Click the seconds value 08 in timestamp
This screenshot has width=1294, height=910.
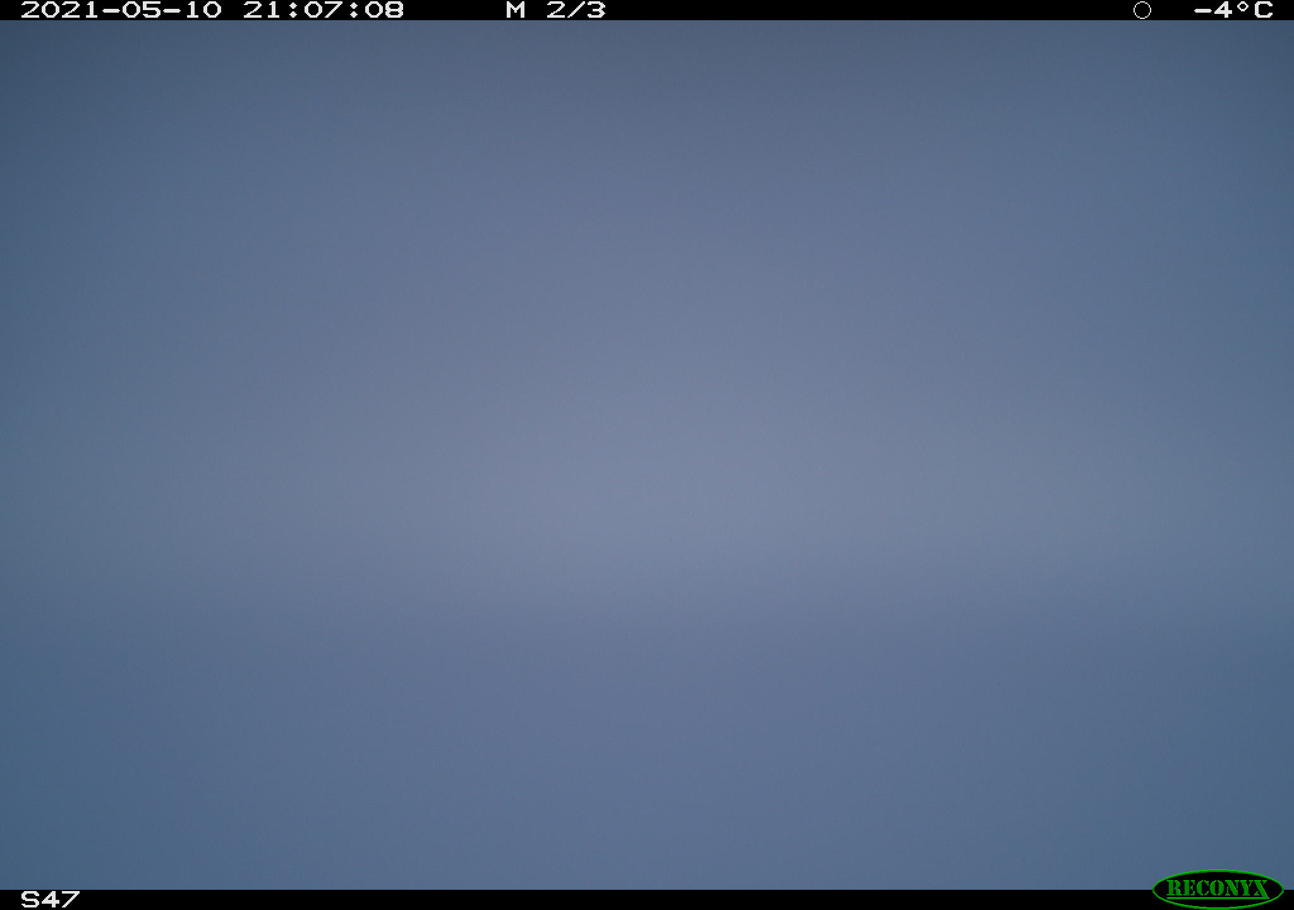[x=384, y=10]
